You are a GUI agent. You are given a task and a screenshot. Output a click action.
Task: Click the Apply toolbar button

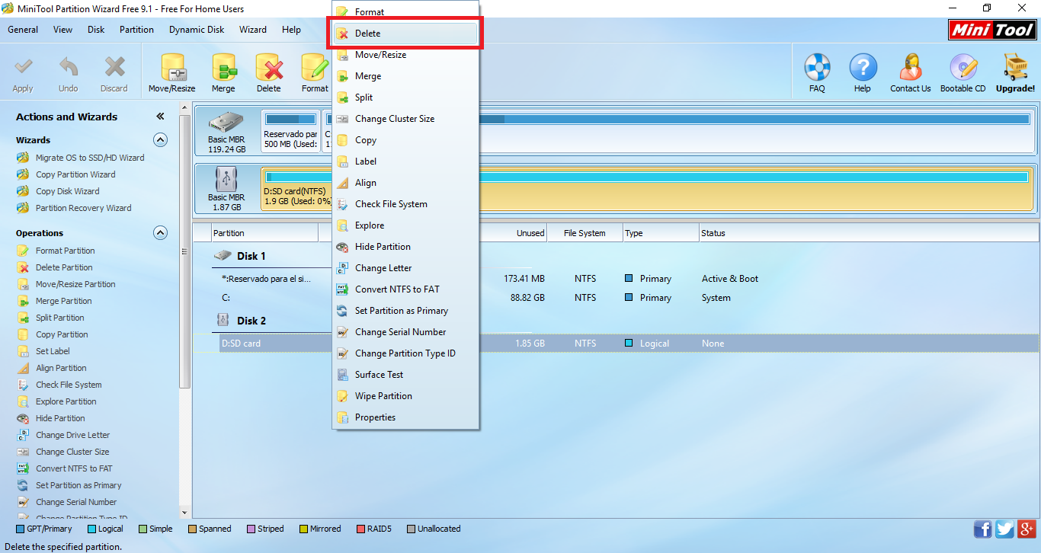click(x=23, y=74)
